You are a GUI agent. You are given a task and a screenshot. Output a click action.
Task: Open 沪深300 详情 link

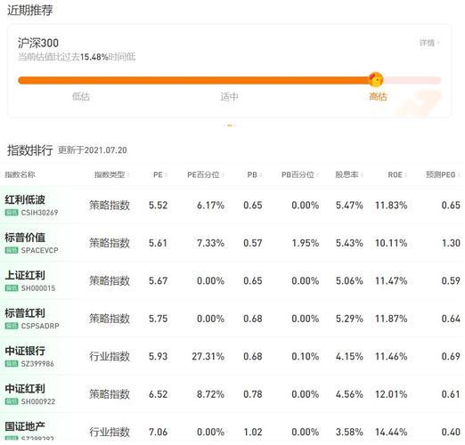tap(429, 43)
